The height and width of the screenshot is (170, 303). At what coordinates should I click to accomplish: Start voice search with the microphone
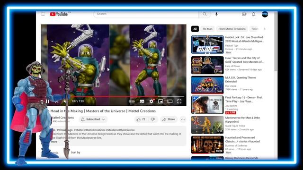216,14
